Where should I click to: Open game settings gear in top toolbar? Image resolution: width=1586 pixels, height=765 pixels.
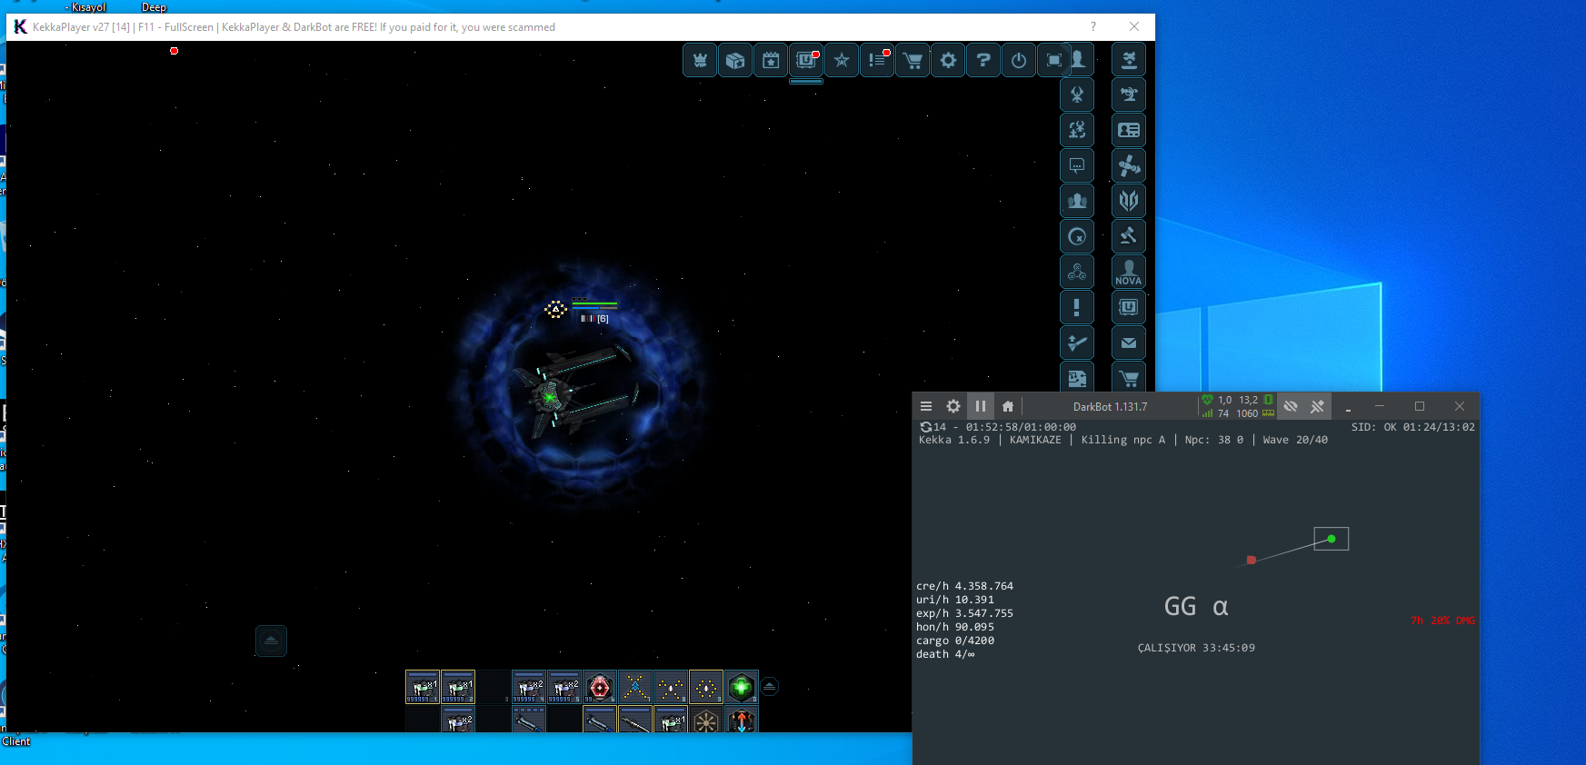pyautogui.click(x=948, y=60)
